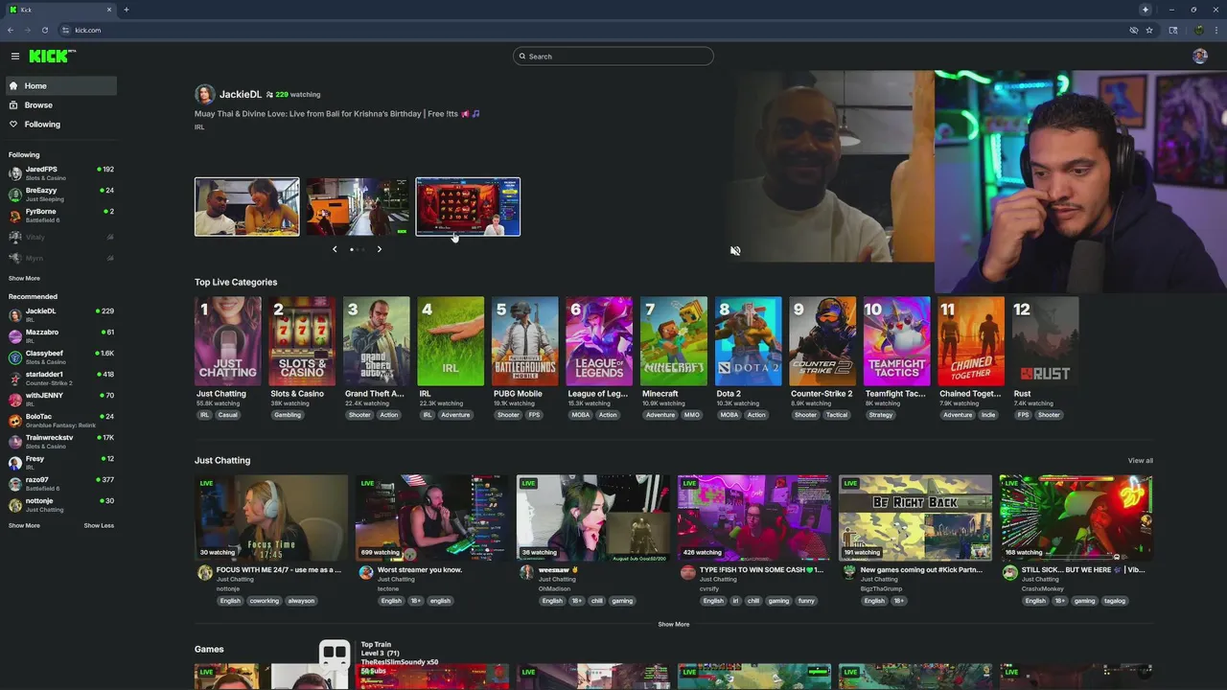Open Just Chatting category cover
1227x690 pixels.
[x=227, y=341]
